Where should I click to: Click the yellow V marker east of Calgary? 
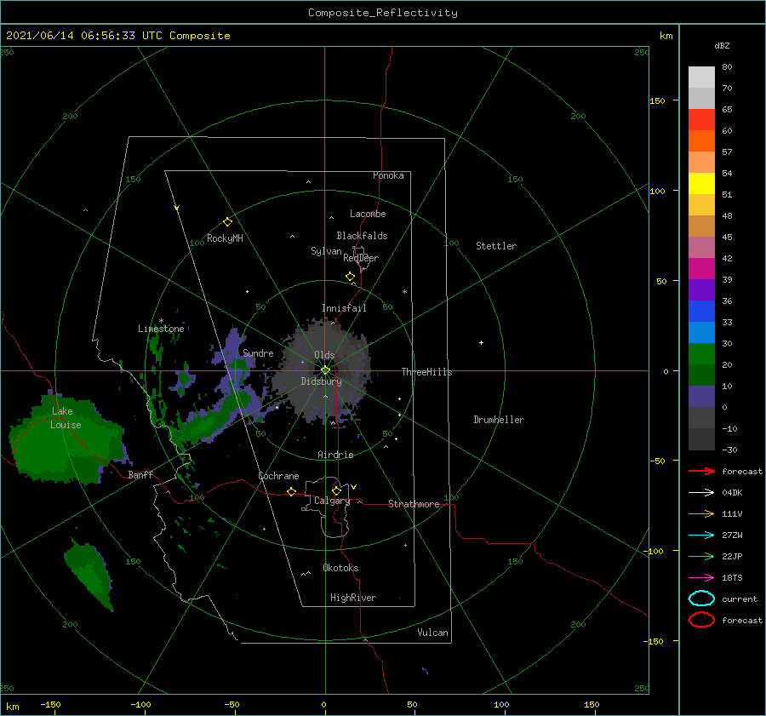[x=354, y=487]
